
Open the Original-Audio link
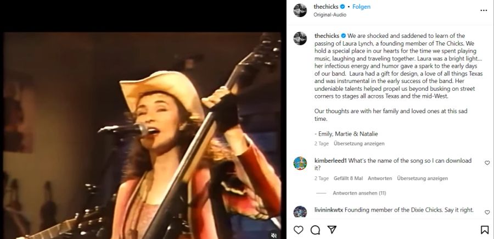328,15
